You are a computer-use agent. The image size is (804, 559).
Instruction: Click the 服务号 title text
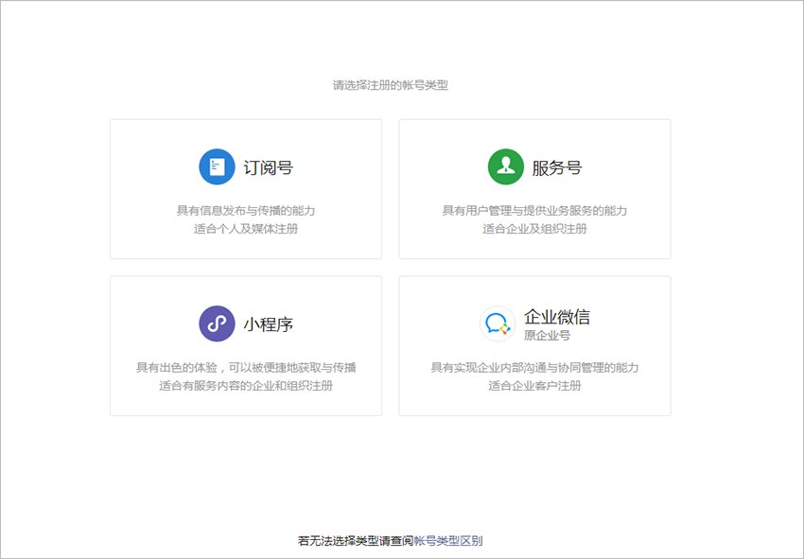click(x=557, y=166)
